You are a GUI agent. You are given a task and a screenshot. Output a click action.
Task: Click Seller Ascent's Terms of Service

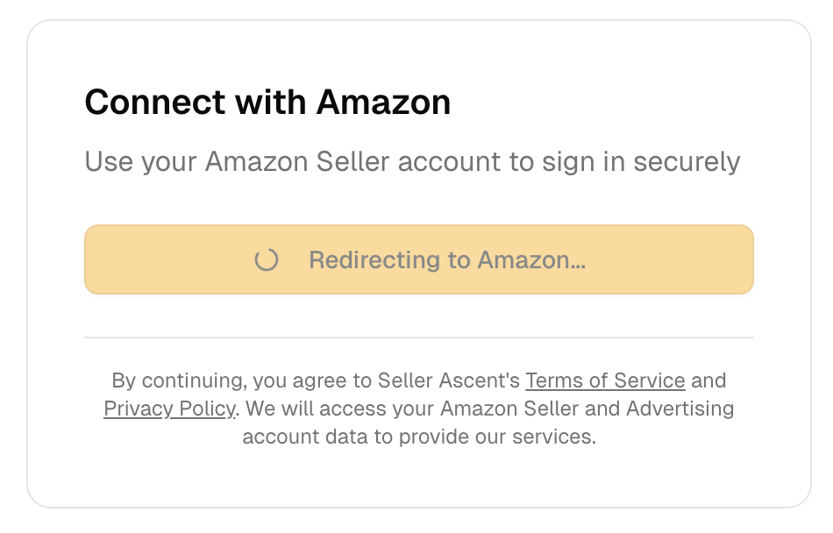tap(605, 380)
